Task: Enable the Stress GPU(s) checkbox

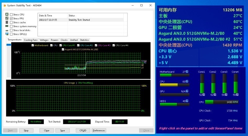Action: (x=11, y=34)
